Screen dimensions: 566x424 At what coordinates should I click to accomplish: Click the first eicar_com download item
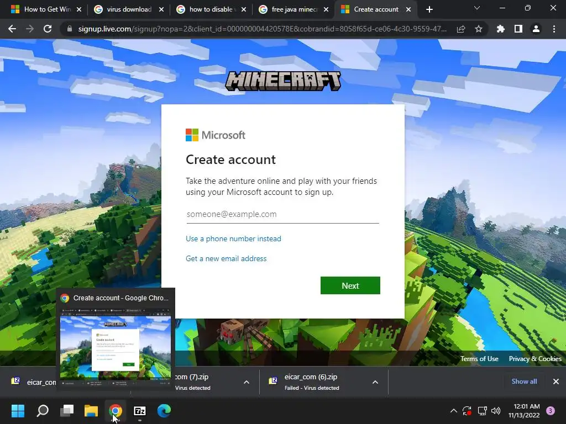click(x=34, y=382)
